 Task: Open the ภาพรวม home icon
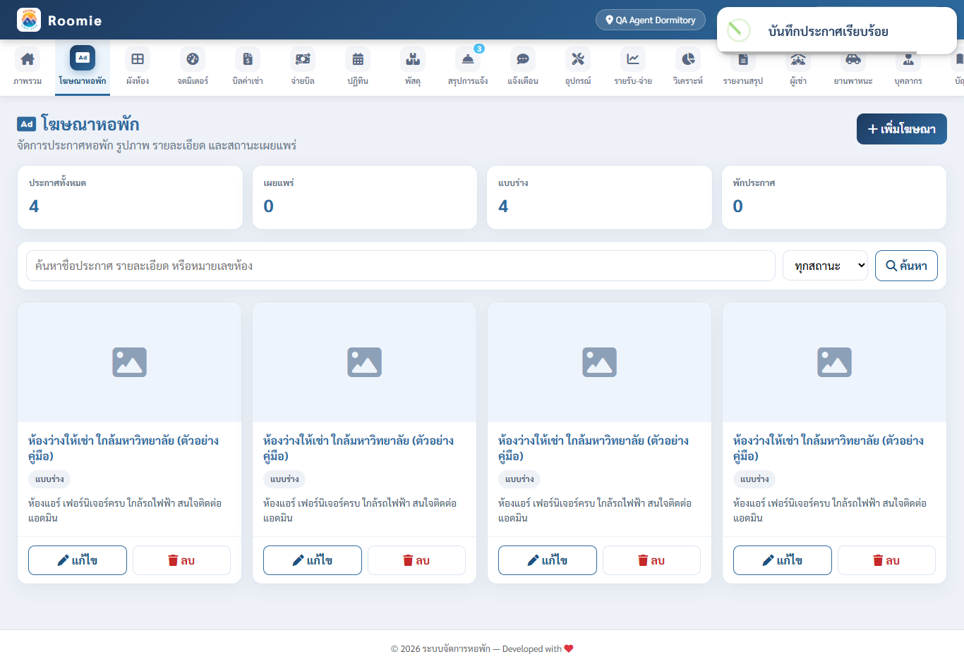click(28, 59)
